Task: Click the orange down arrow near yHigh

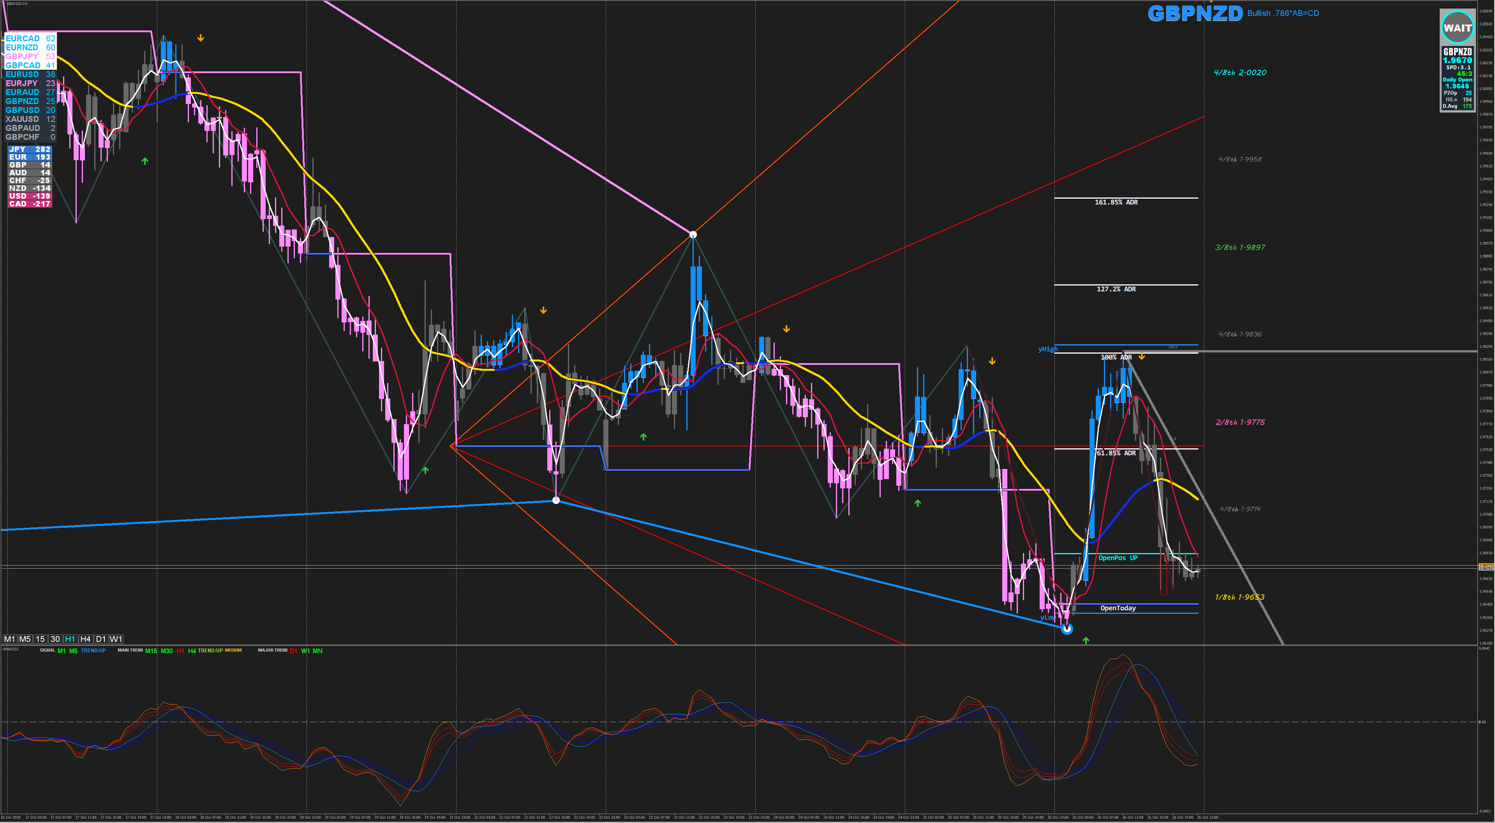Action: 1142,356
